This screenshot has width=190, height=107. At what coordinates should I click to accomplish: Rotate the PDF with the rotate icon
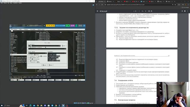(152, 11)
